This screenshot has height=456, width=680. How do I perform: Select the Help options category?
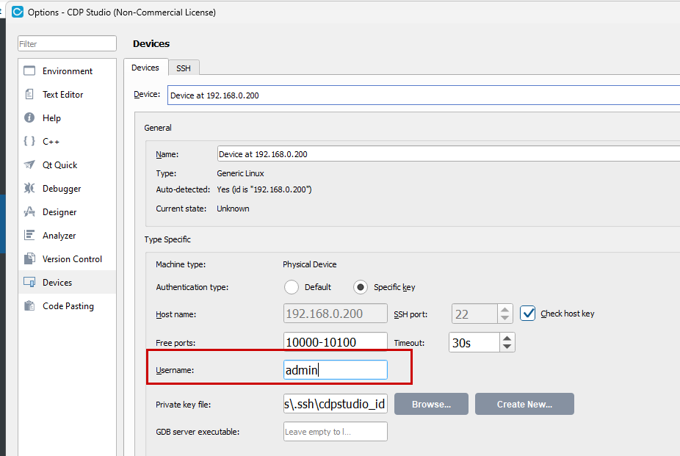68,117
